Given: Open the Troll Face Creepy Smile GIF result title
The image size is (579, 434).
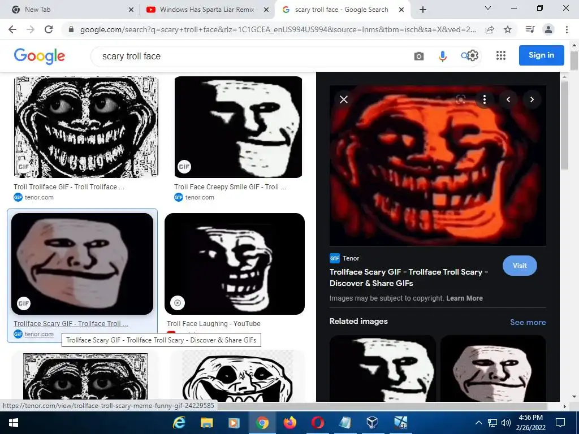Looking at the screenshot, I should [x=230, y=187].
